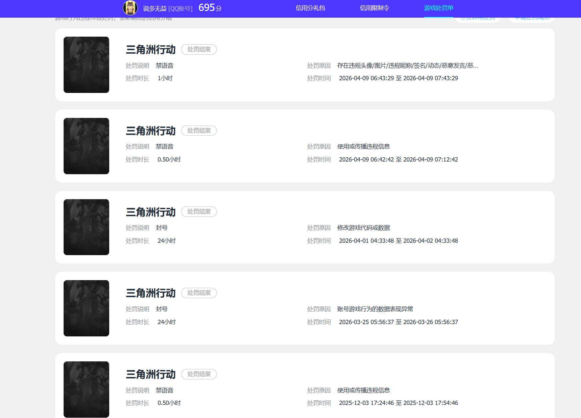
Task: Click the 处罚结束 badge on the 2026-04-09 06:42:42 penalty
Action: [x=199, y=131]
